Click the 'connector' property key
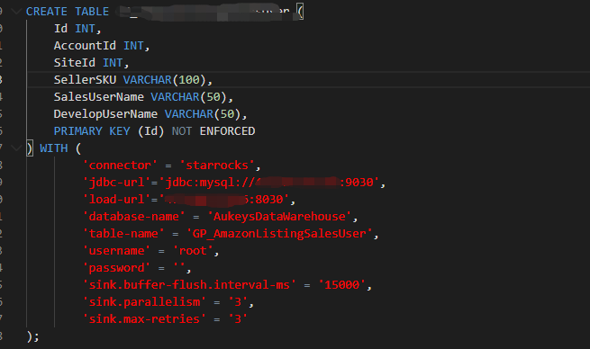Viewport: 590px width, 349px height. (120, 166)
